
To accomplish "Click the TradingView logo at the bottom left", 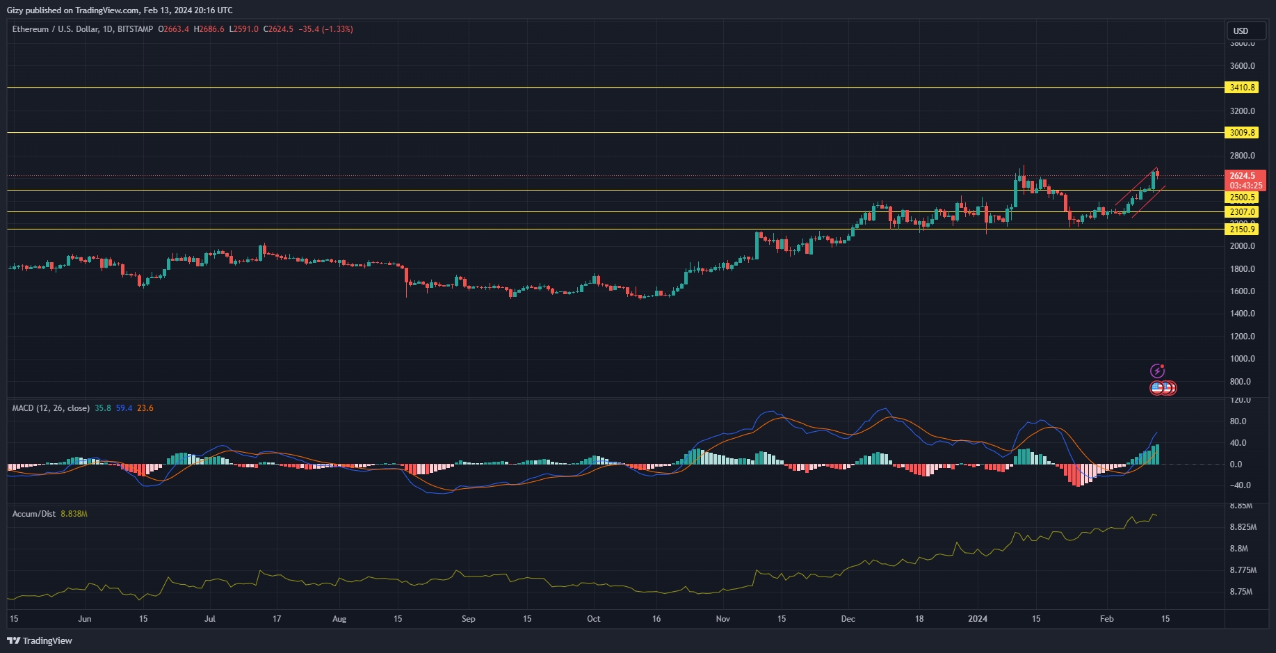I will (x=40, y=640).
